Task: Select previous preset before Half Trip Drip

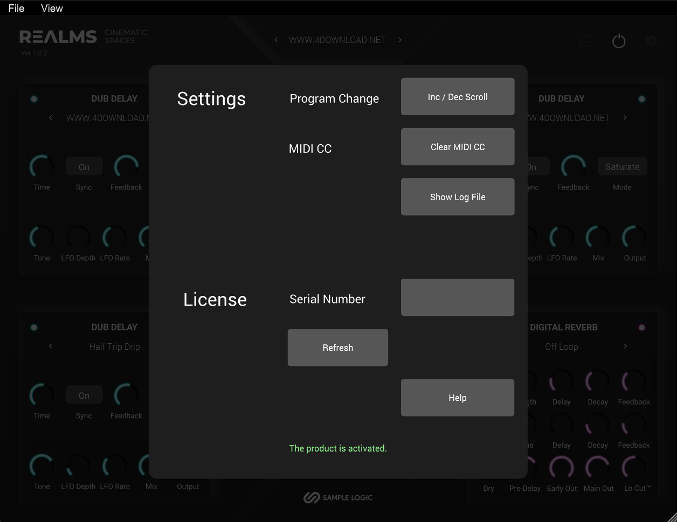Action: click(x=51, y=347)
